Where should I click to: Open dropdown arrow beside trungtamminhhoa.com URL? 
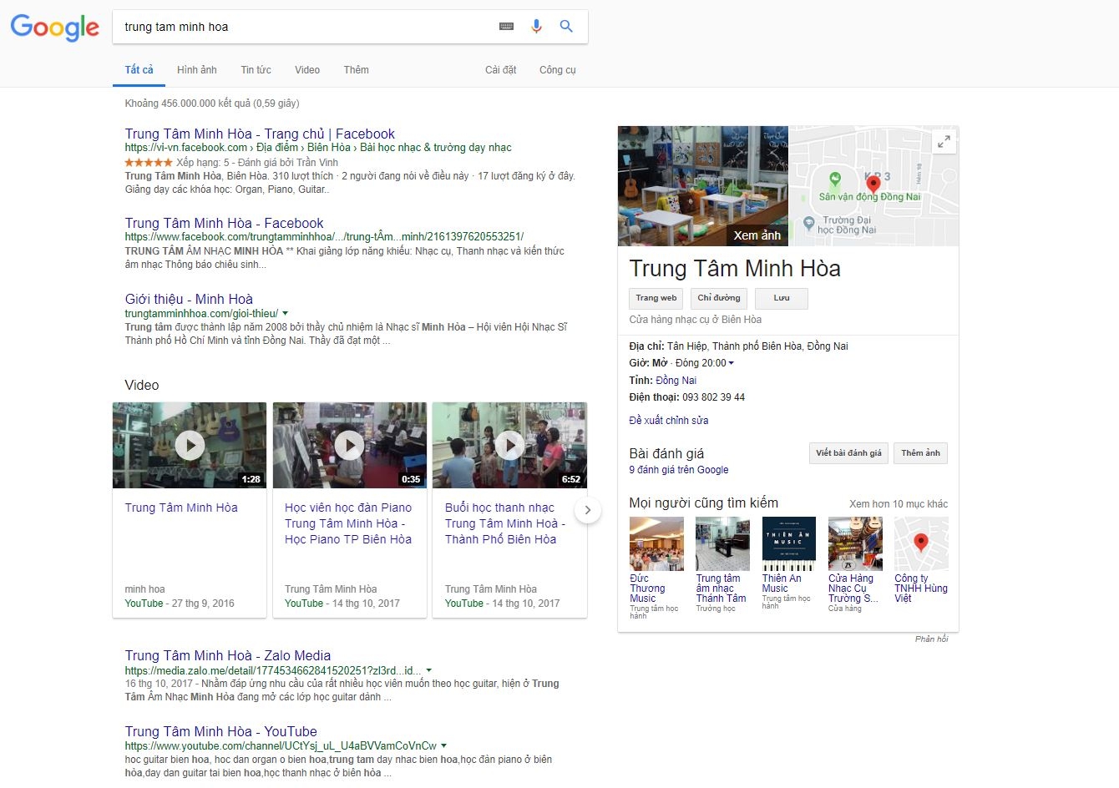pos(286,314)
